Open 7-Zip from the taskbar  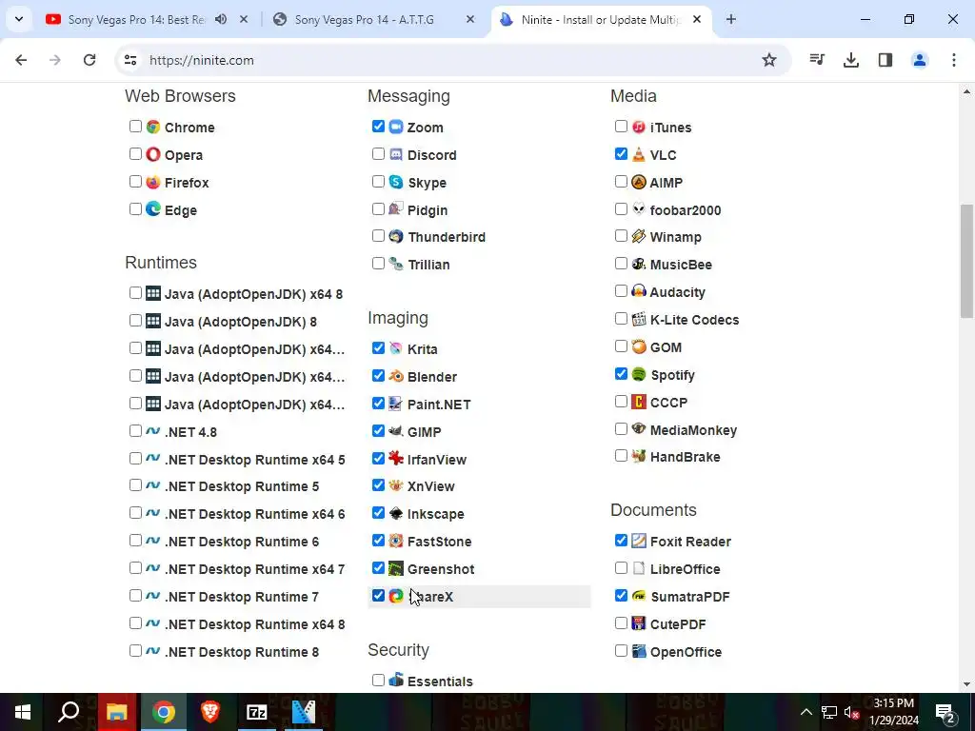tap(257, 712)
